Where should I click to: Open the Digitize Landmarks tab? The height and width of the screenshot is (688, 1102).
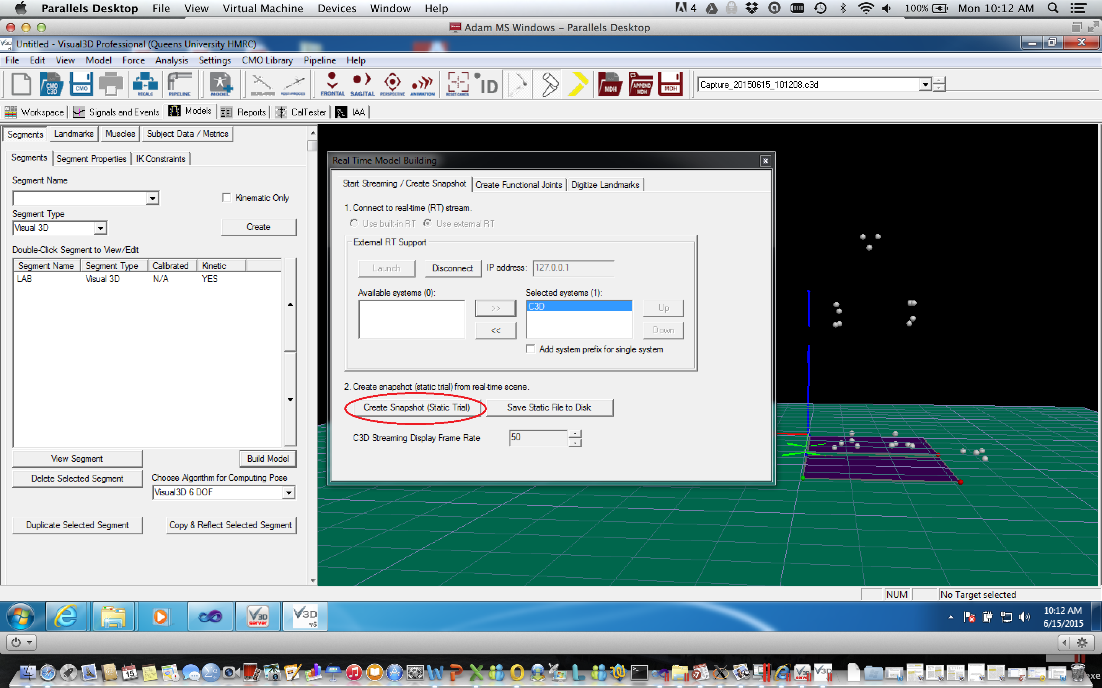[x=605, y=185]
